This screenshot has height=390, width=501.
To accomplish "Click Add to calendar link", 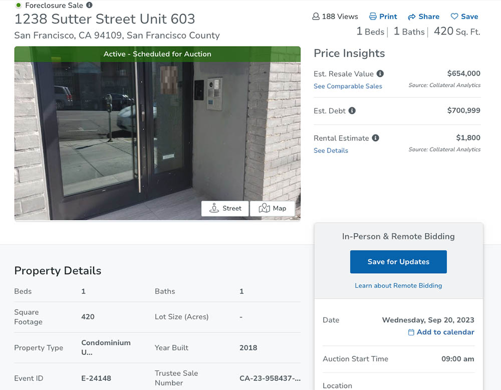I will (445, 332).
